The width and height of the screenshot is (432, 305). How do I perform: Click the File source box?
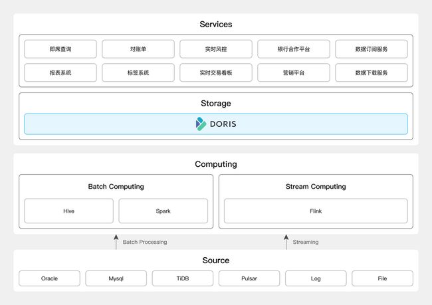(382, 278)
